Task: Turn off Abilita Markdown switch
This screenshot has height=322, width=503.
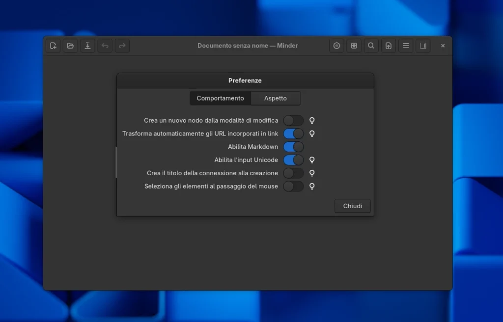Action: point(293,147)
